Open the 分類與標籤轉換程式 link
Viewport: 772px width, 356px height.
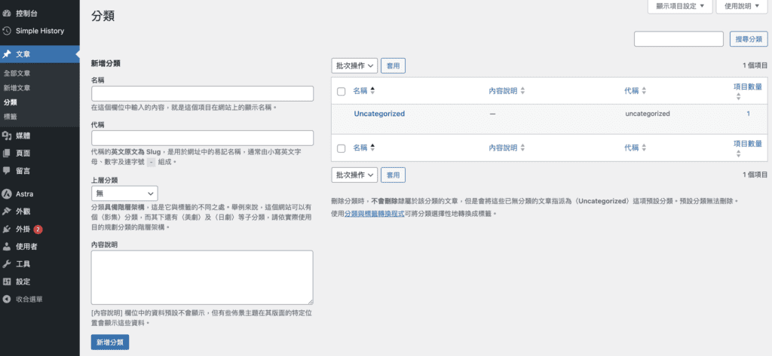(x=374, y=214)
